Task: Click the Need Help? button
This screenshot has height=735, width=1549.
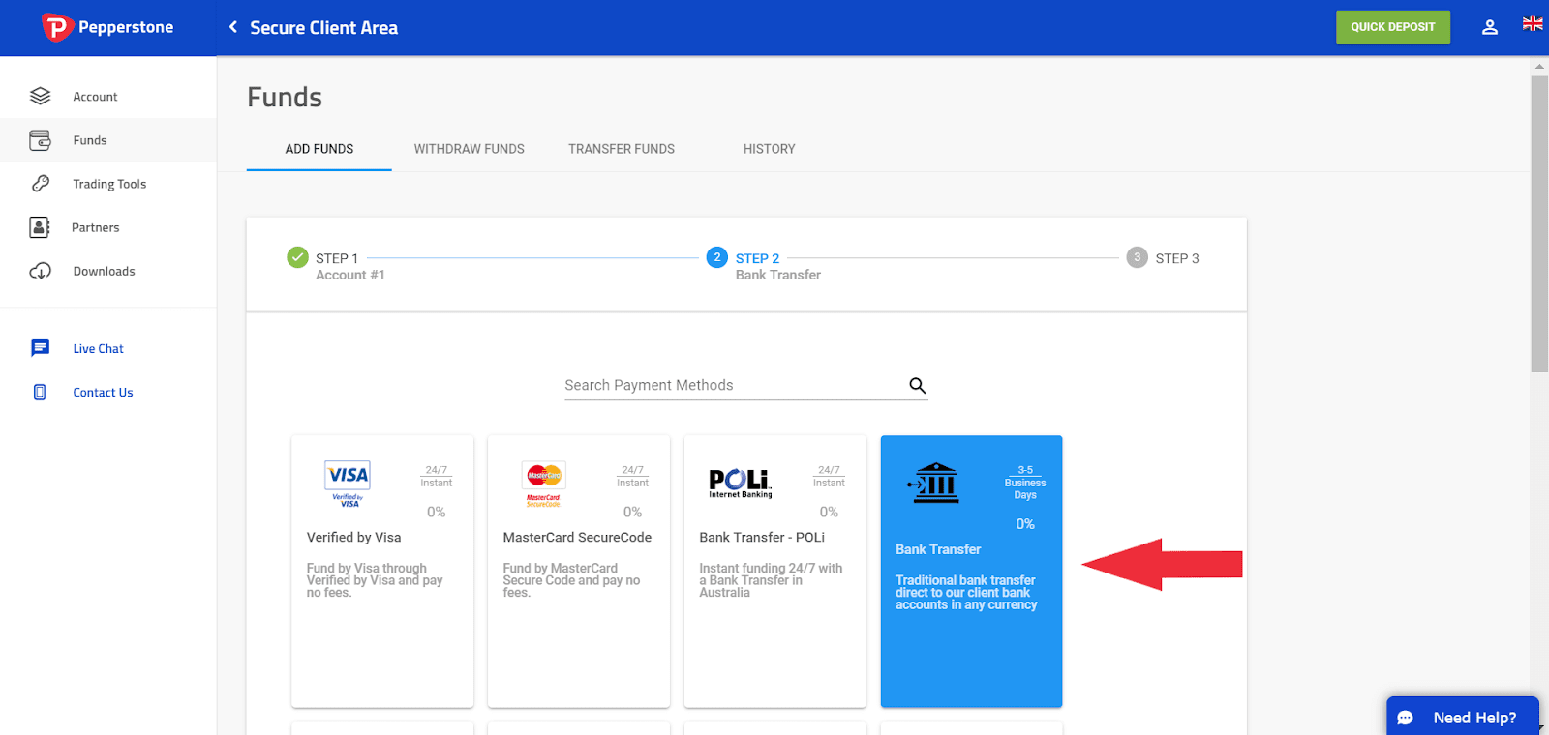Action: (x=1463, y=717)
